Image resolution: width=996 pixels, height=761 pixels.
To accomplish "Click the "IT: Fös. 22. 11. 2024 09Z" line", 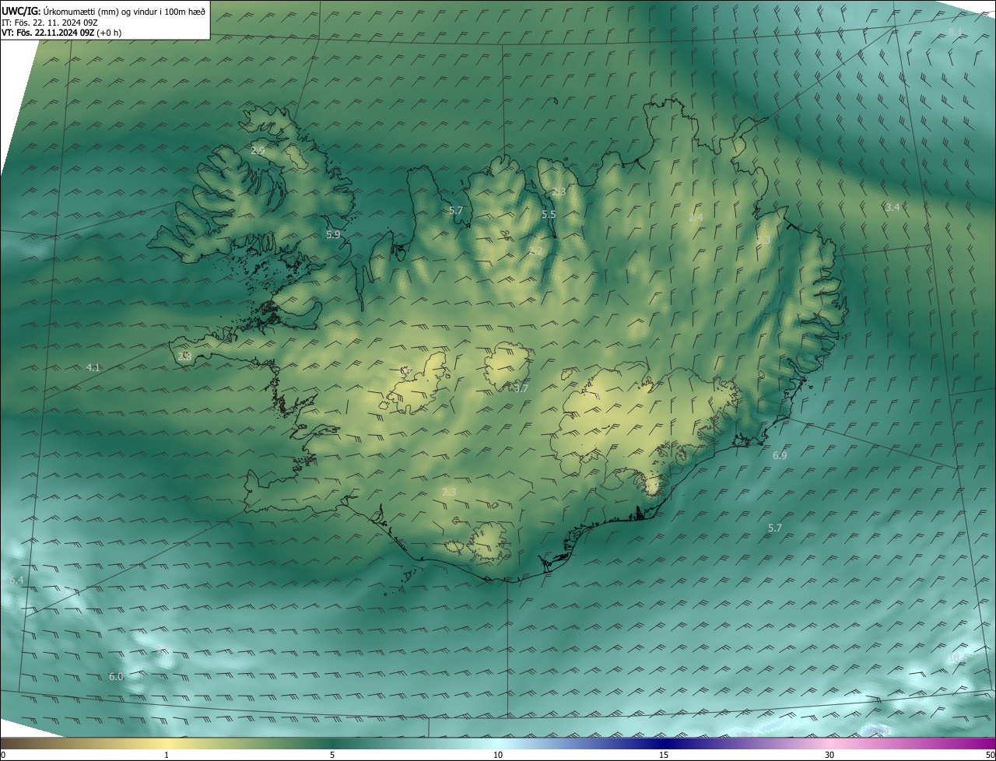I will (50, 22).
